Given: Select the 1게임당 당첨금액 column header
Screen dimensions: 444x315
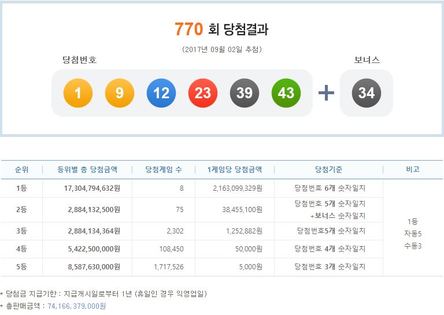Looking at the screenshot, I should [x=235, y=169].
